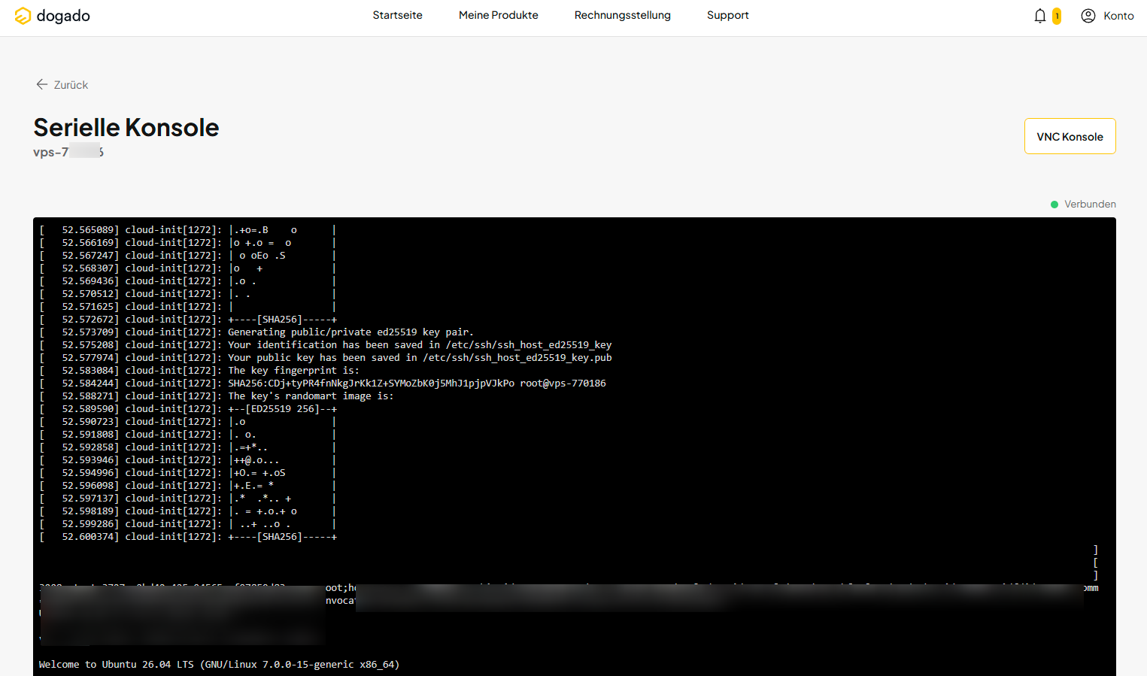The width and height of the screenshot is (1147, 676).
Task: Click the dogado logo icon
Action: coord(23,16)
